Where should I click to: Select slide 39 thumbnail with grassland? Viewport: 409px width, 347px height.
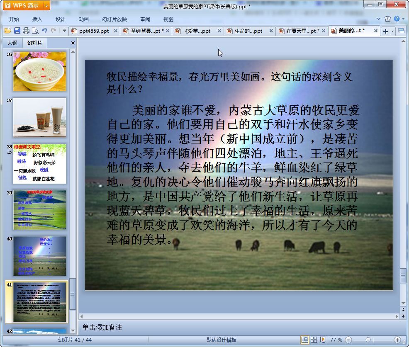pos(40,210)
